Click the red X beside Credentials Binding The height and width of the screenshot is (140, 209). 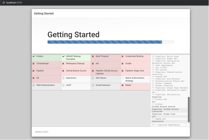(123, 57)
